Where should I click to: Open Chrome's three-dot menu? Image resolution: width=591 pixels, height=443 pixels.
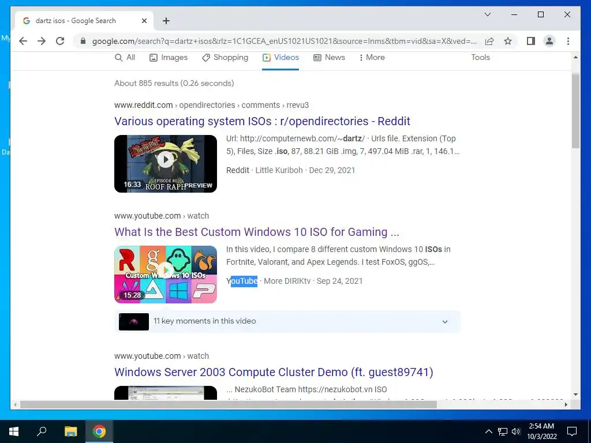(x=568, y=41)
